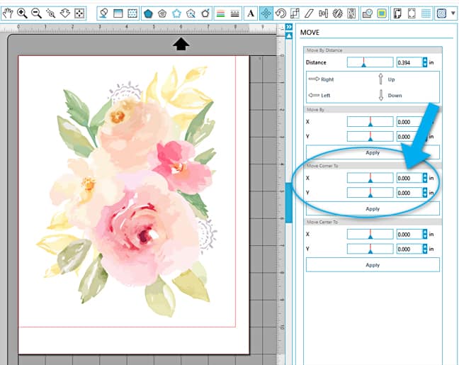Activate the selection zoom tool

51,13
